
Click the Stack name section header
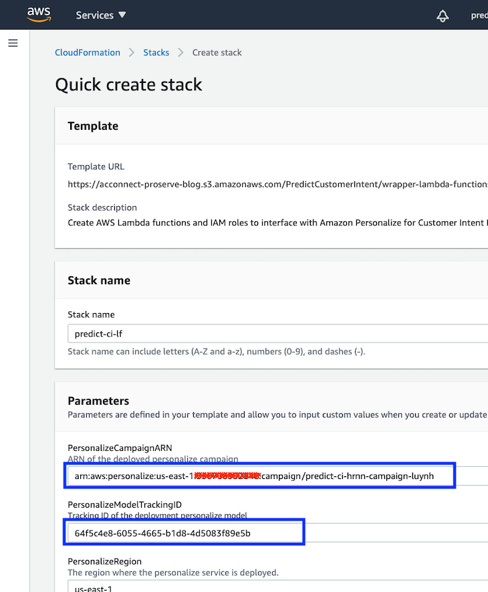[x=99, y=280]
